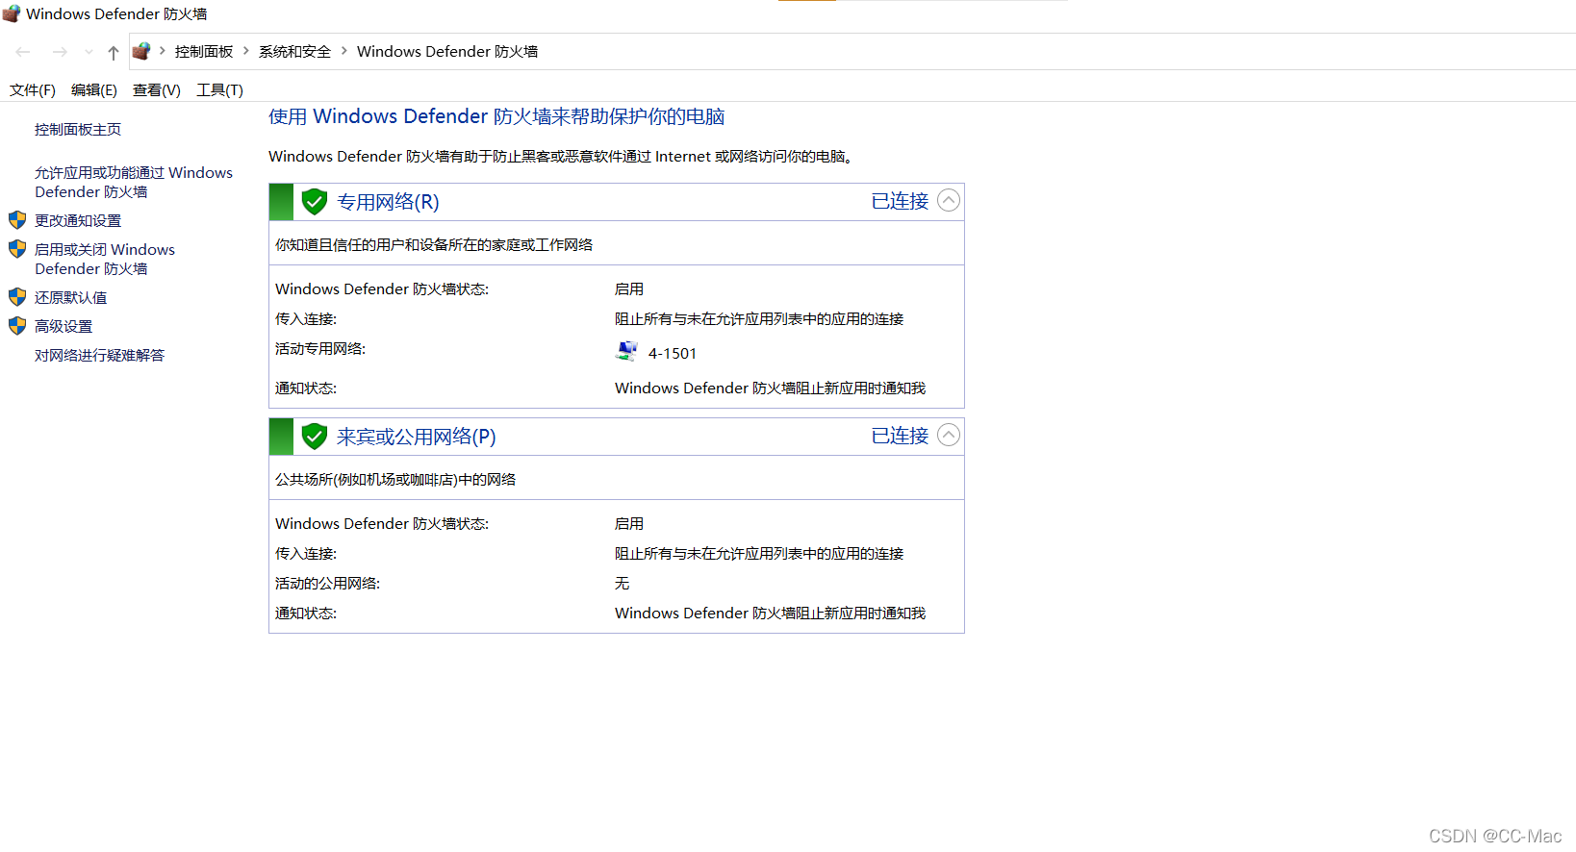Open the recent locations dropdown arrow

pos(89,52)
